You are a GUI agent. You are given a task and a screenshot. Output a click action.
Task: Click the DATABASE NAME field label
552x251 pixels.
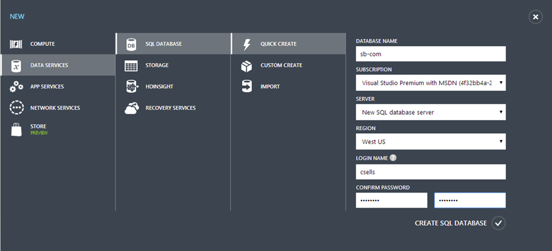pos(377,41)
